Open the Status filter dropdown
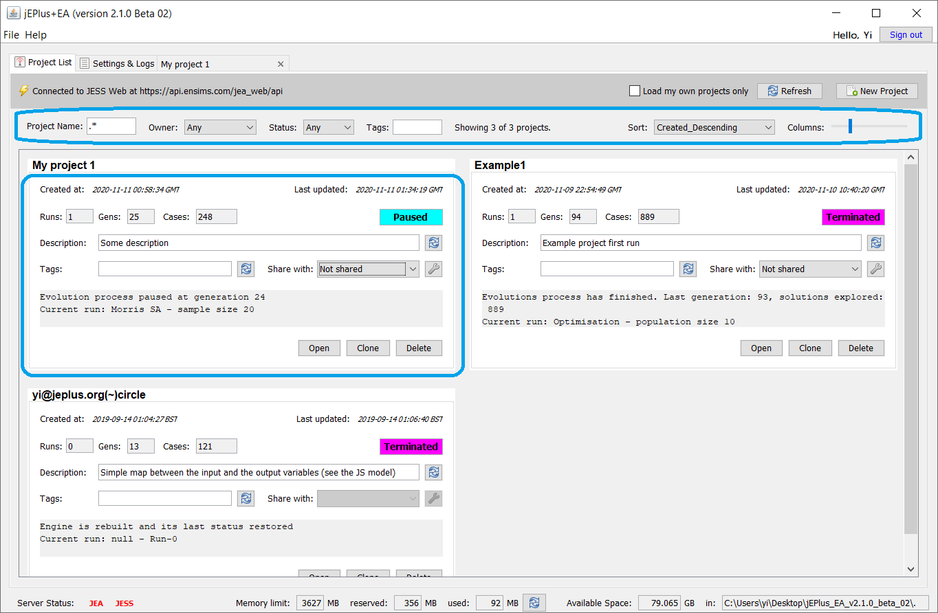This screenshot has width=938, height=613. point(329,127)
